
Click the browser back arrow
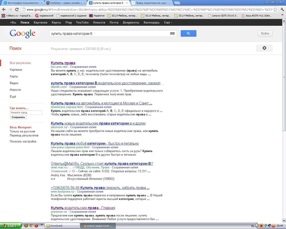pos(4,9)
